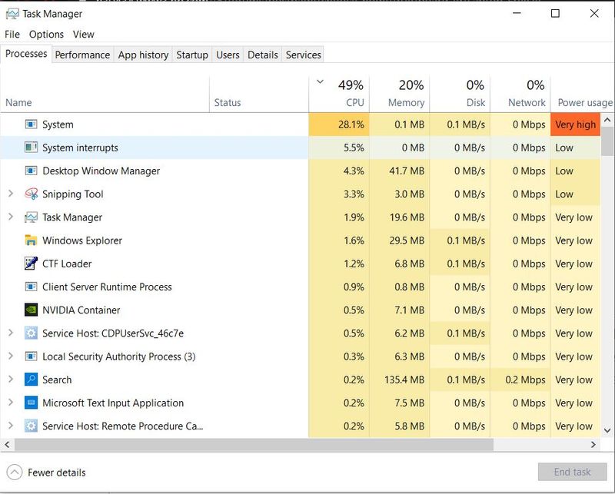Click the Windows Explorer folder icon
The width and height of the screenshot is (615, 494).
[x=31, y=240]
